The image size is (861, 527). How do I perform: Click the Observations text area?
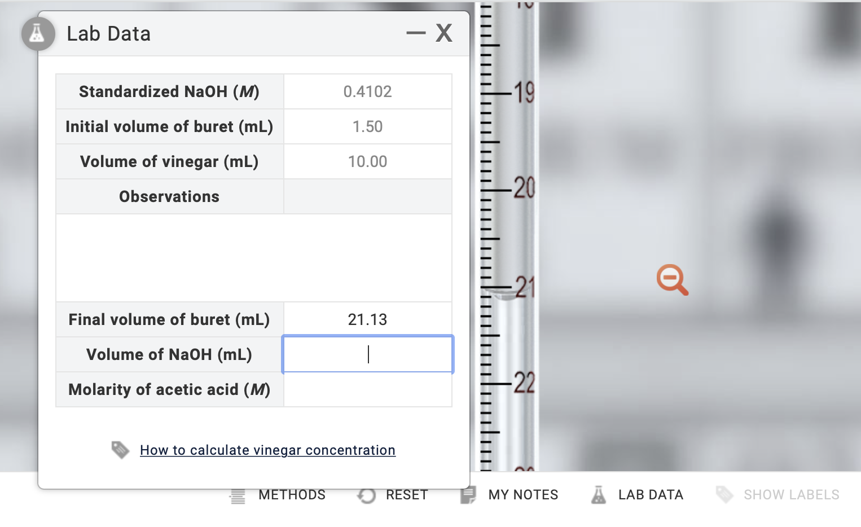(x=254, y=257)
